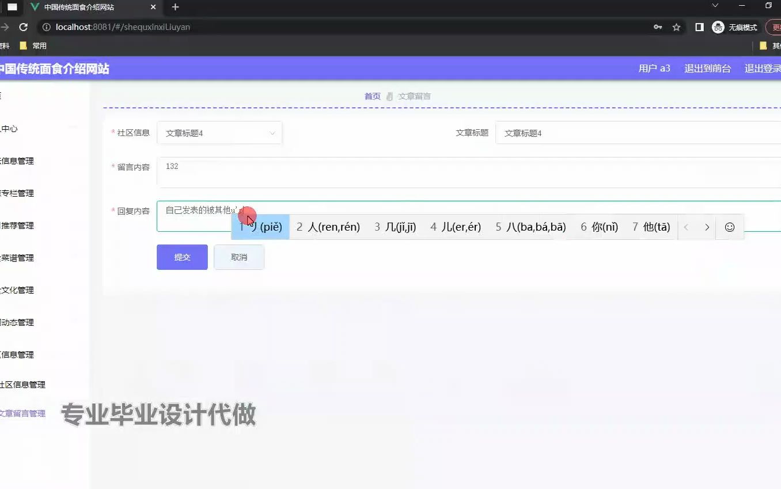Go to previous IME candidate page
This screenshot has height=489, width=781.
686,227
